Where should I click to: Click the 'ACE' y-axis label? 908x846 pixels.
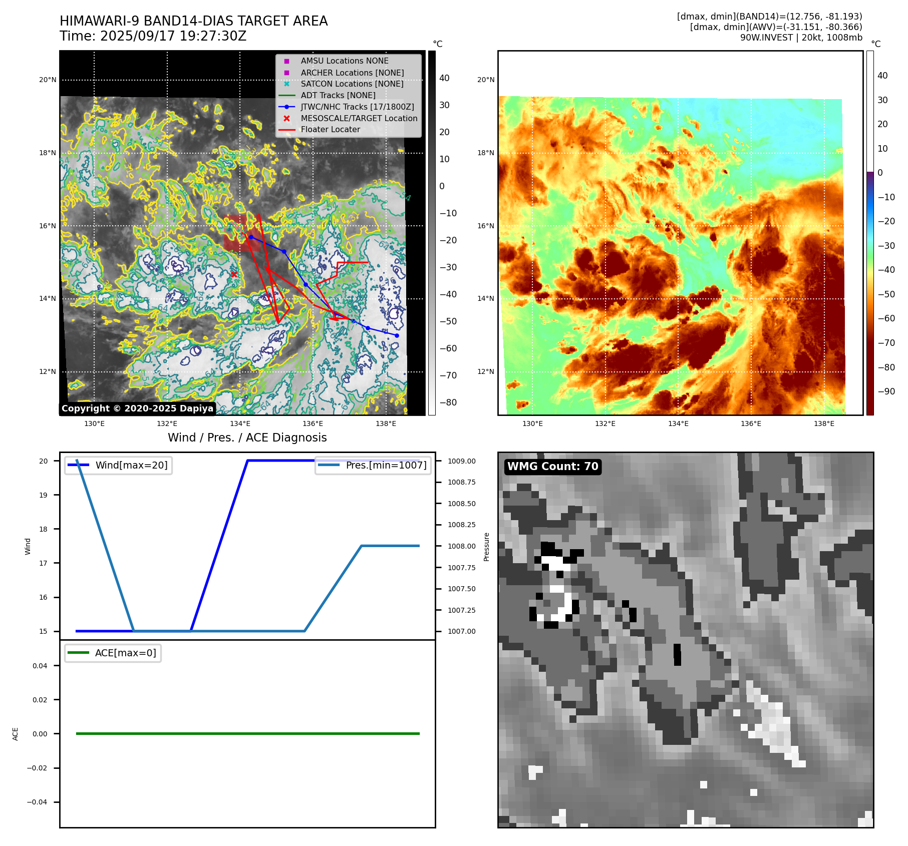pos(15,734)
